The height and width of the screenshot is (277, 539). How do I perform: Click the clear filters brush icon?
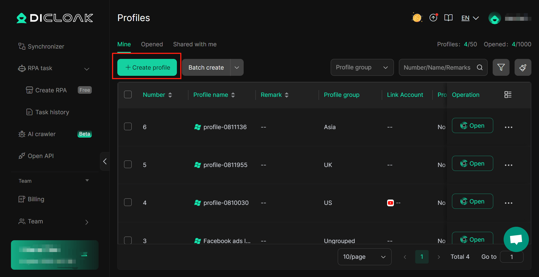click(523, 67)
